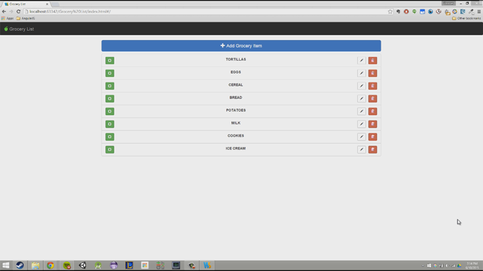The height and width of the screenshot is (271, 483).
Task: Click the Add Grocery Item button
Action: pos(241,46)
